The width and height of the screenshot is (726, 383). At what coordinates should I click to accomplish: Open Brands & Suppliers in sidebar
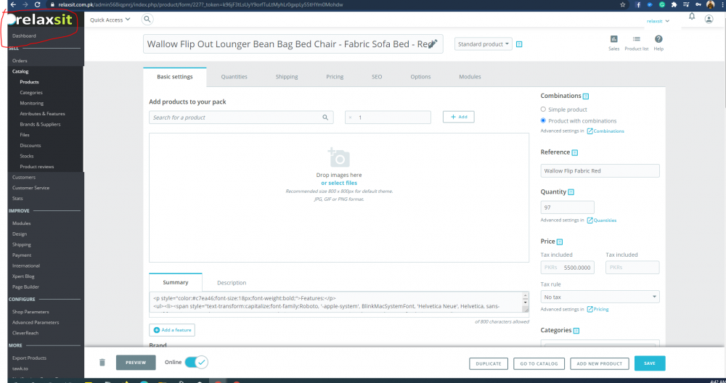(x=40, y=125)
